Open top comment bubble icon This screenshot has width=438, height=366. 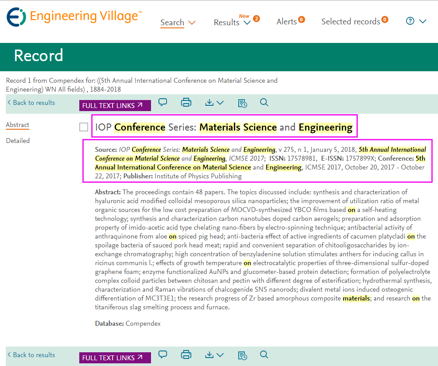coord(163,103)
